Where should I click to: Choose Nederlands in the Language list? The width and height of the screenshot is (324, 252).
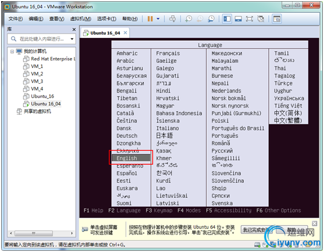click(x=226, y=91)
